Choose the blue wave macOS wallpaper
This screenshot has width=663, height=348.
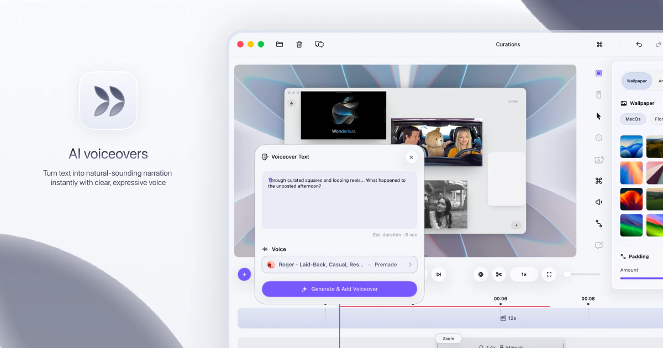(632, 147)
